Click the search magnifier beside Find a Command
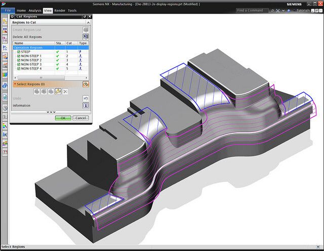324x251 pixels. (273, 10)
